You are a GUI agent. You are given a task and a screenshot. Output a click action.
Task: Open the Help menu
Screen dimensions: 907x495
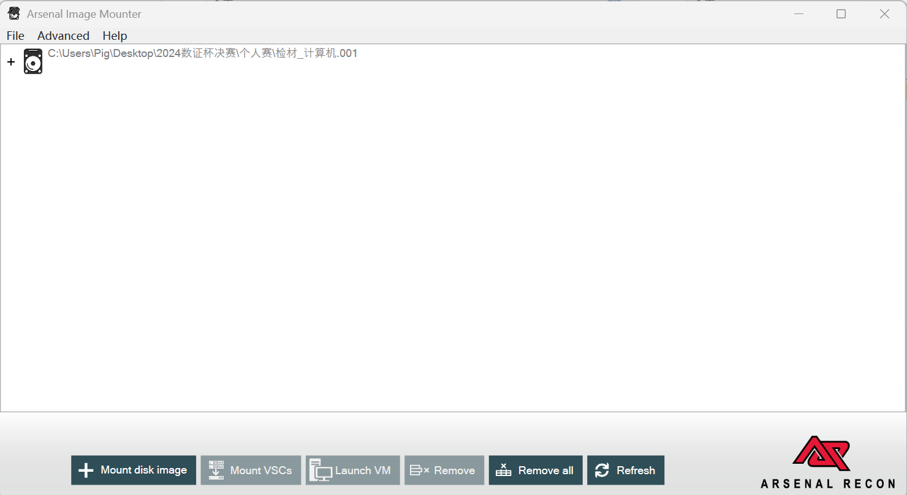coord(115,36)
